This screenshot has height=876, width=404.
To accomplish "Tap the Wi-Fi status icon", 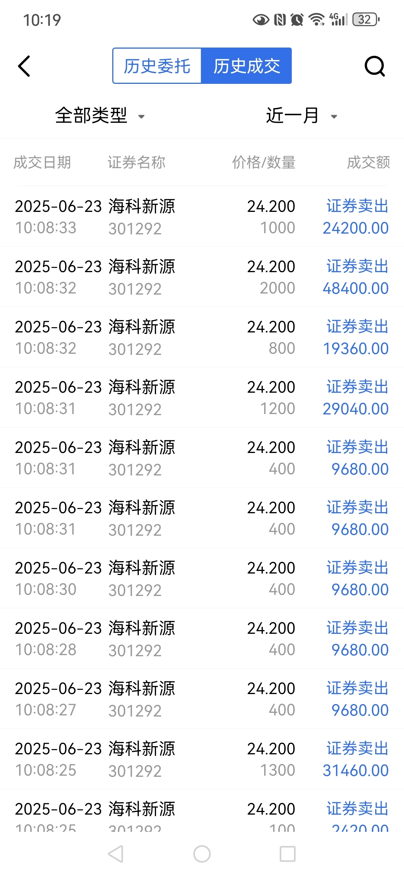I will pyautogui.click(x=316, y=19).
